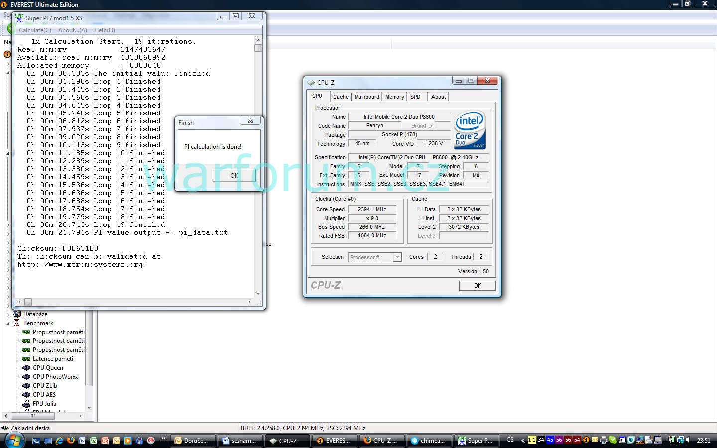
Task: Click the black 34 temperature tray icon
Action: click(541, 440)
